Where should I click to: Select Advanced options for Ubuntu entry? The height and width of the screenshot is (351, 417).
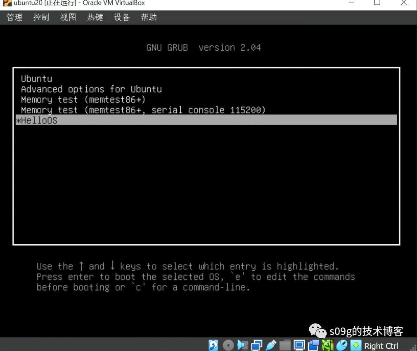click(x=206, y=89)
